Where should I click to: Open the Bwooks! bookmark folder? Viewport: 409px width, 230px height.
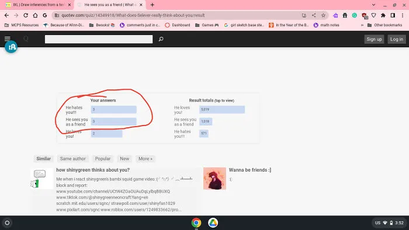click(102, 25)
